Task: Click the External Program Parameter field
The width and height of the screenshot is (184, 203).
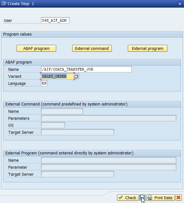Action: point(109,167)
